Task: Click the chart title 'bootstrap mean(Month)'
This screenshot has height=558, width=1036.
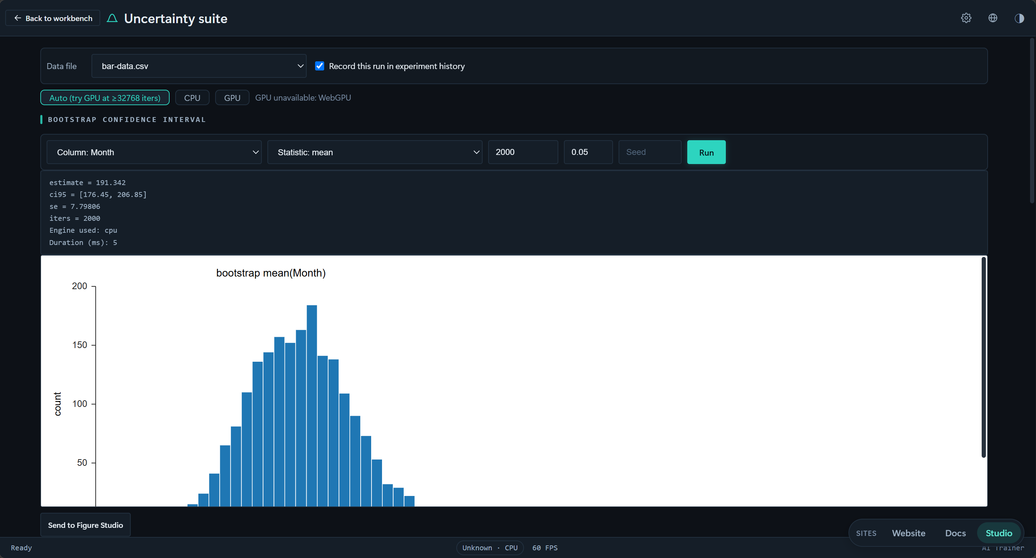Action: coord(271,273)
